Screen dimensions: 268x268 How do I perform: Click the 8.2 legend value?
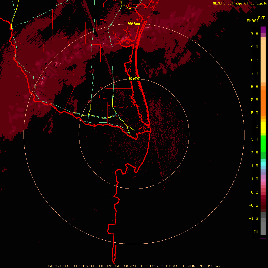point(255,60)
